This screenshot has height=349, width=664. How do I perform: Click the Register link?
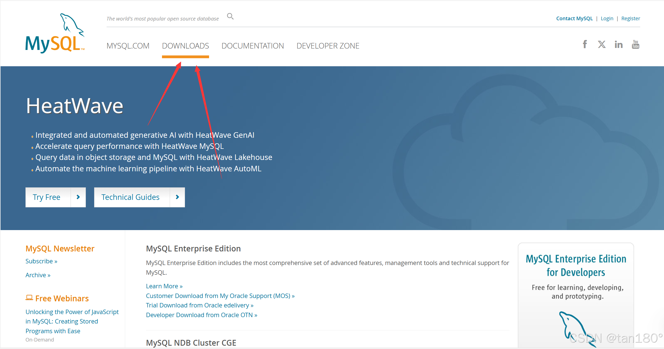click(x=630, y=19)
